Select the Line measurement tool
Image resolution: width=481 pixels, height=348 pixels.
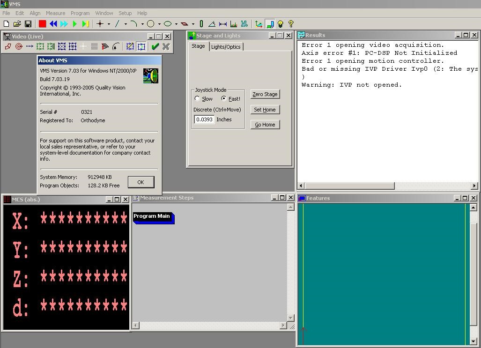coord(117,24)
